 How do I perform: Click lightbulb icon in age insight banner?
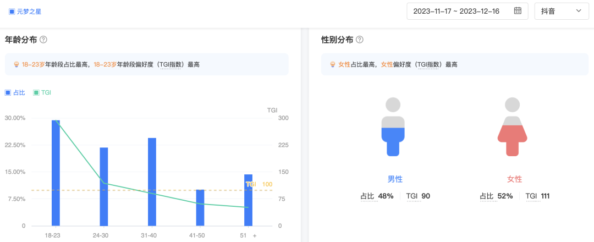pos(16,65)
